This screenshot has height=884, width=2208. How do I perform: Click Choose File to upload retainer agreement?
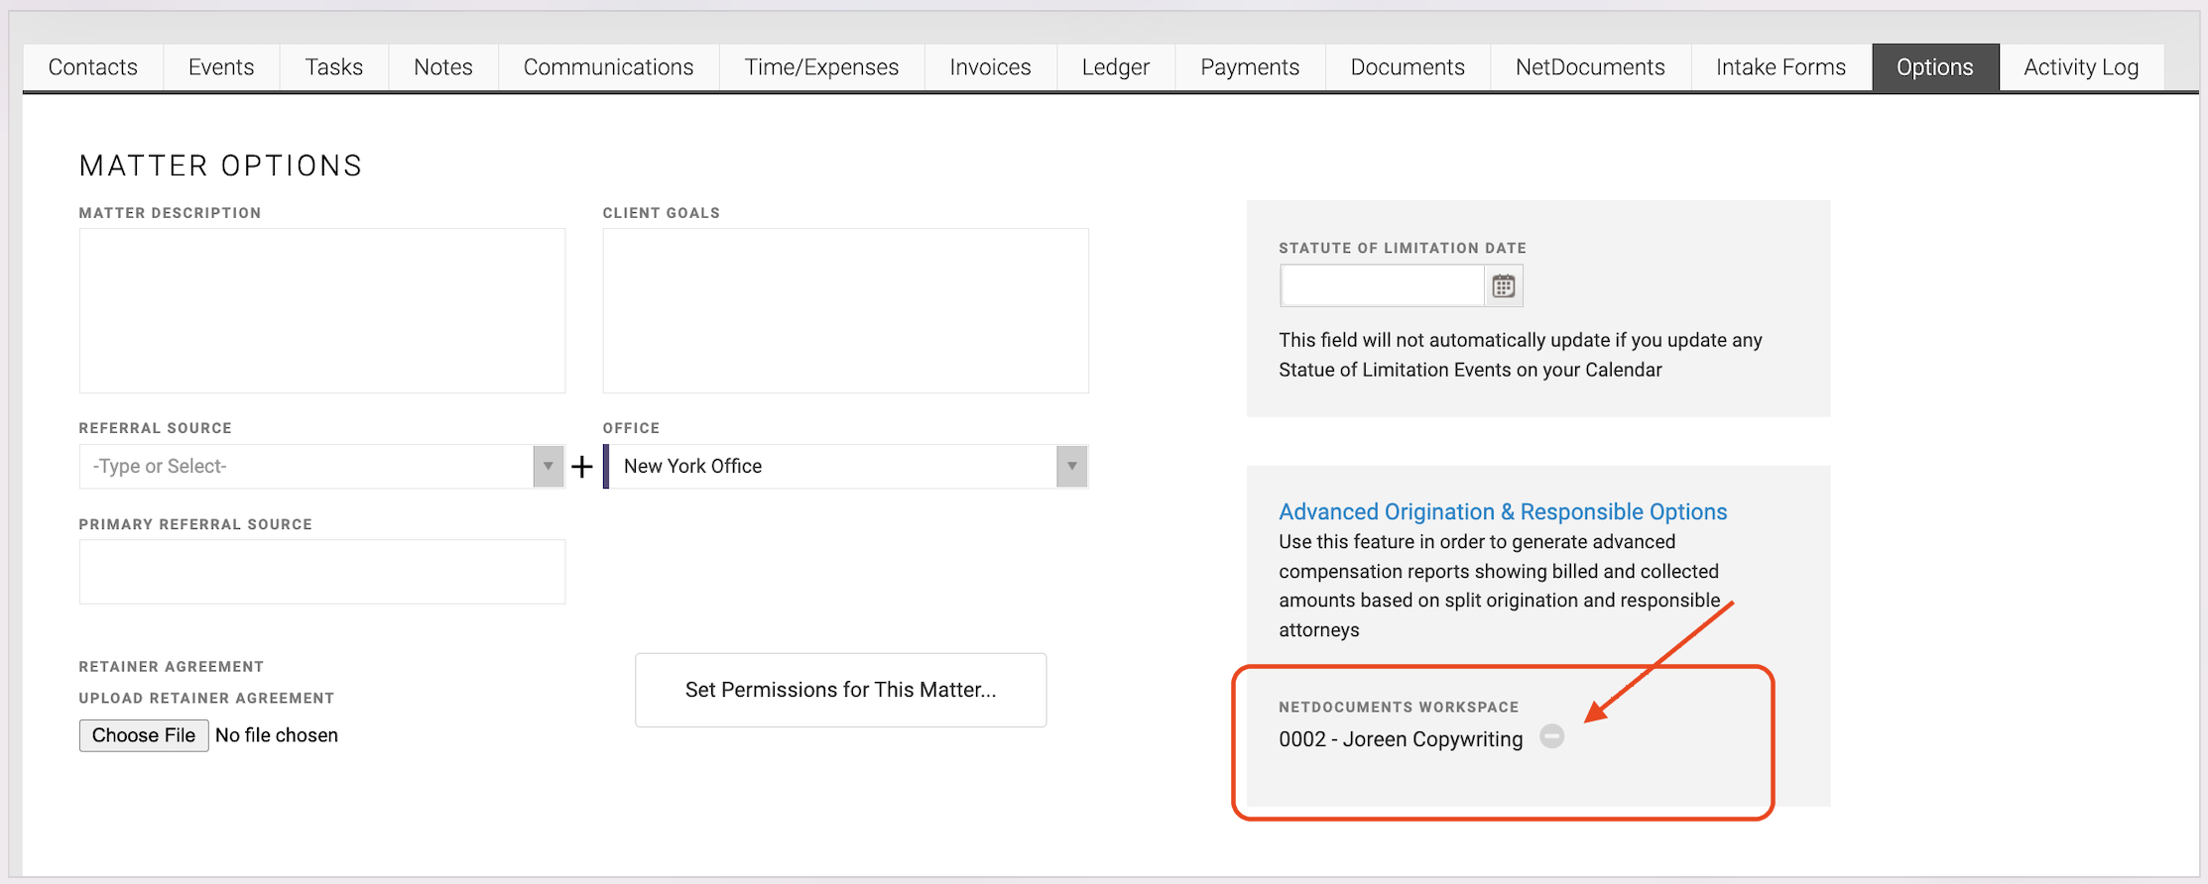point(144,735)
